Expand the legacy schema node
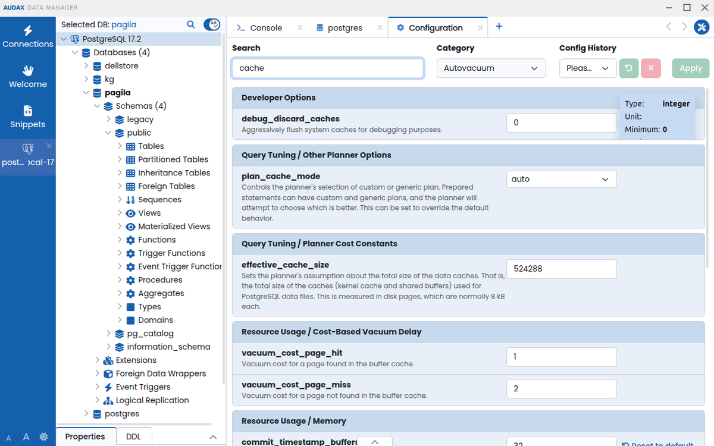The width and height of the screenshot is (714, 446). 108,120
